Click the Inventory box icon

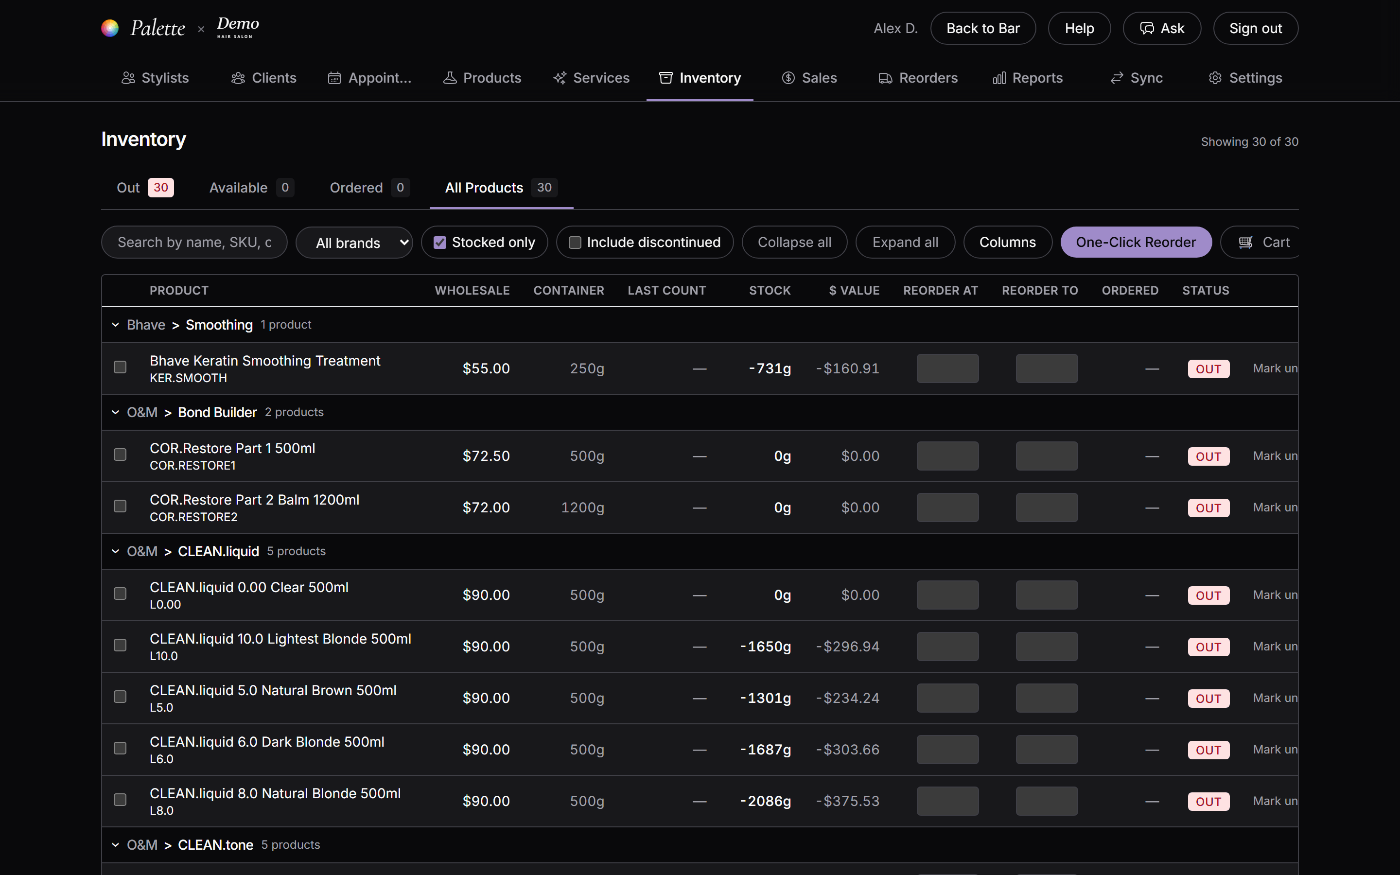click(666, 78)
